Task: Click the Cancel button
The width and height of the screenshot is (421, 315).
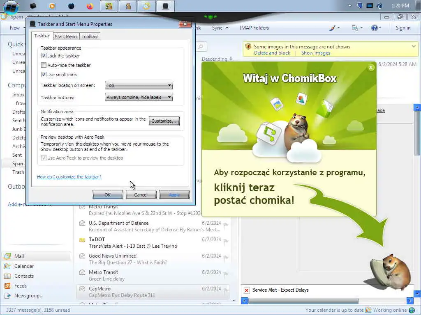Action: click(141, 195)
